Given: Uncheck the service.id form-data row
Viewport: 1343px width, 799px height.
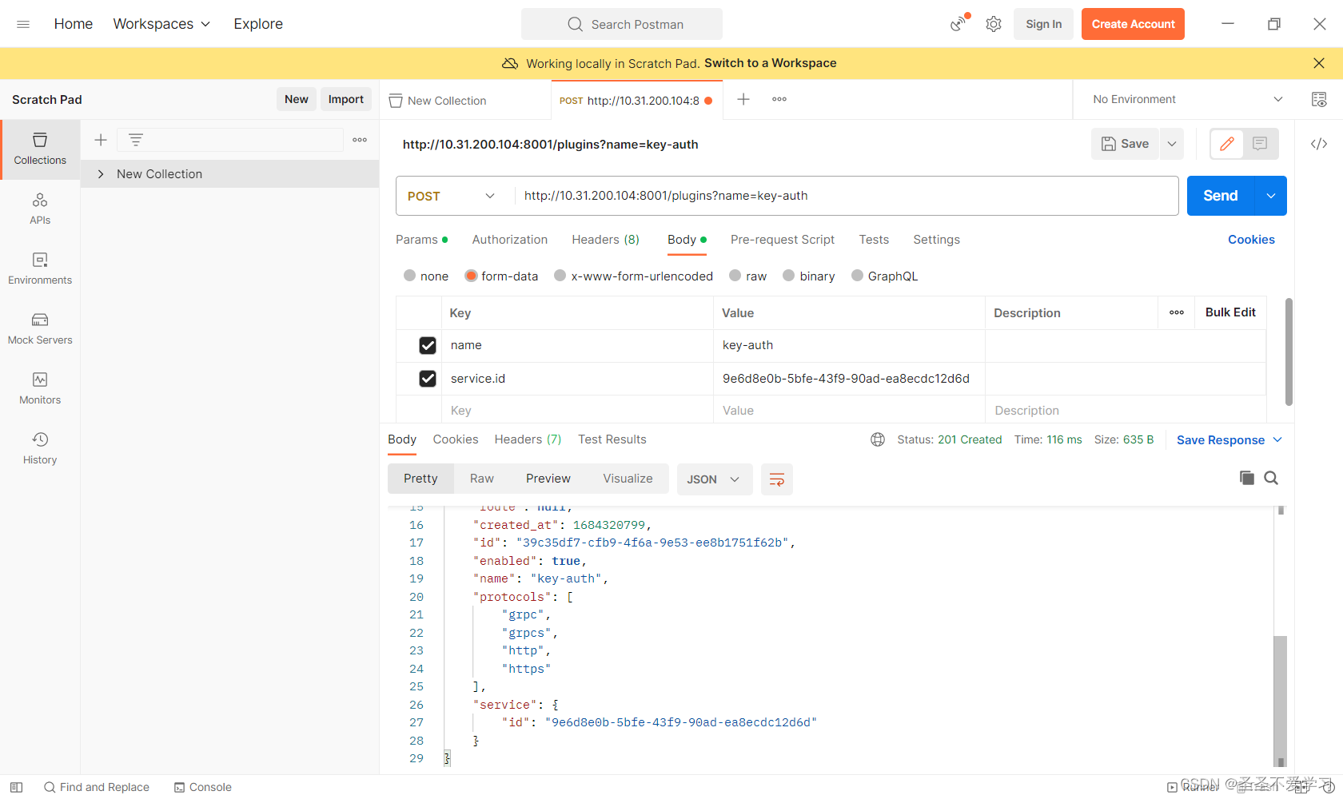Looking at the screenshot, I should point(428,379).
